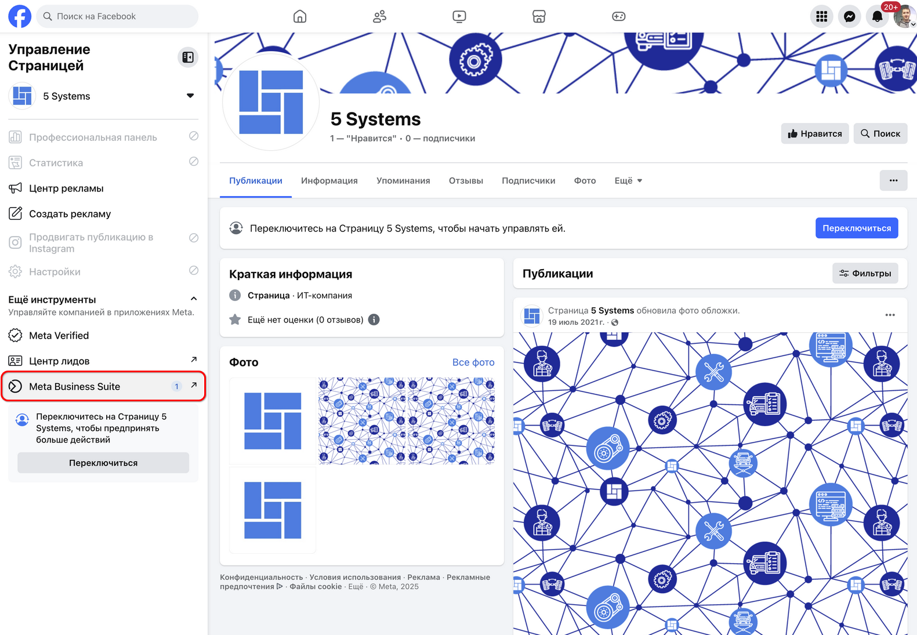Image resolution: width=917 pixels, height=635 pixels.
Task: Click the Фильтры button in Публикации
Action: 865,273
